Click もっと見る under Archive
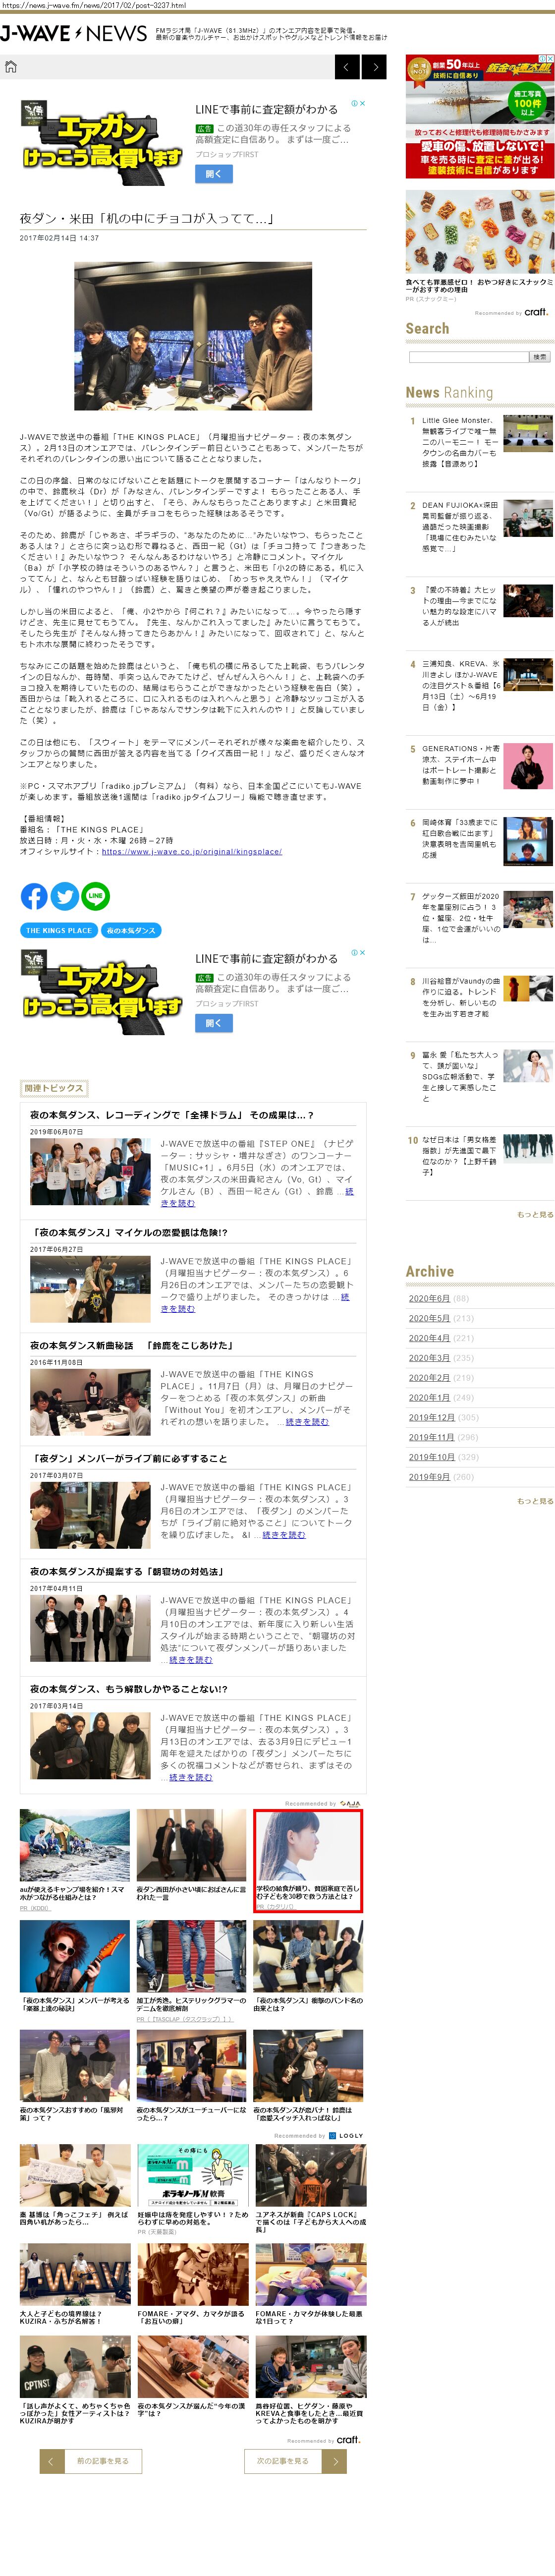This screenshot has width=555, height=2576. (x=535, y=1501)
